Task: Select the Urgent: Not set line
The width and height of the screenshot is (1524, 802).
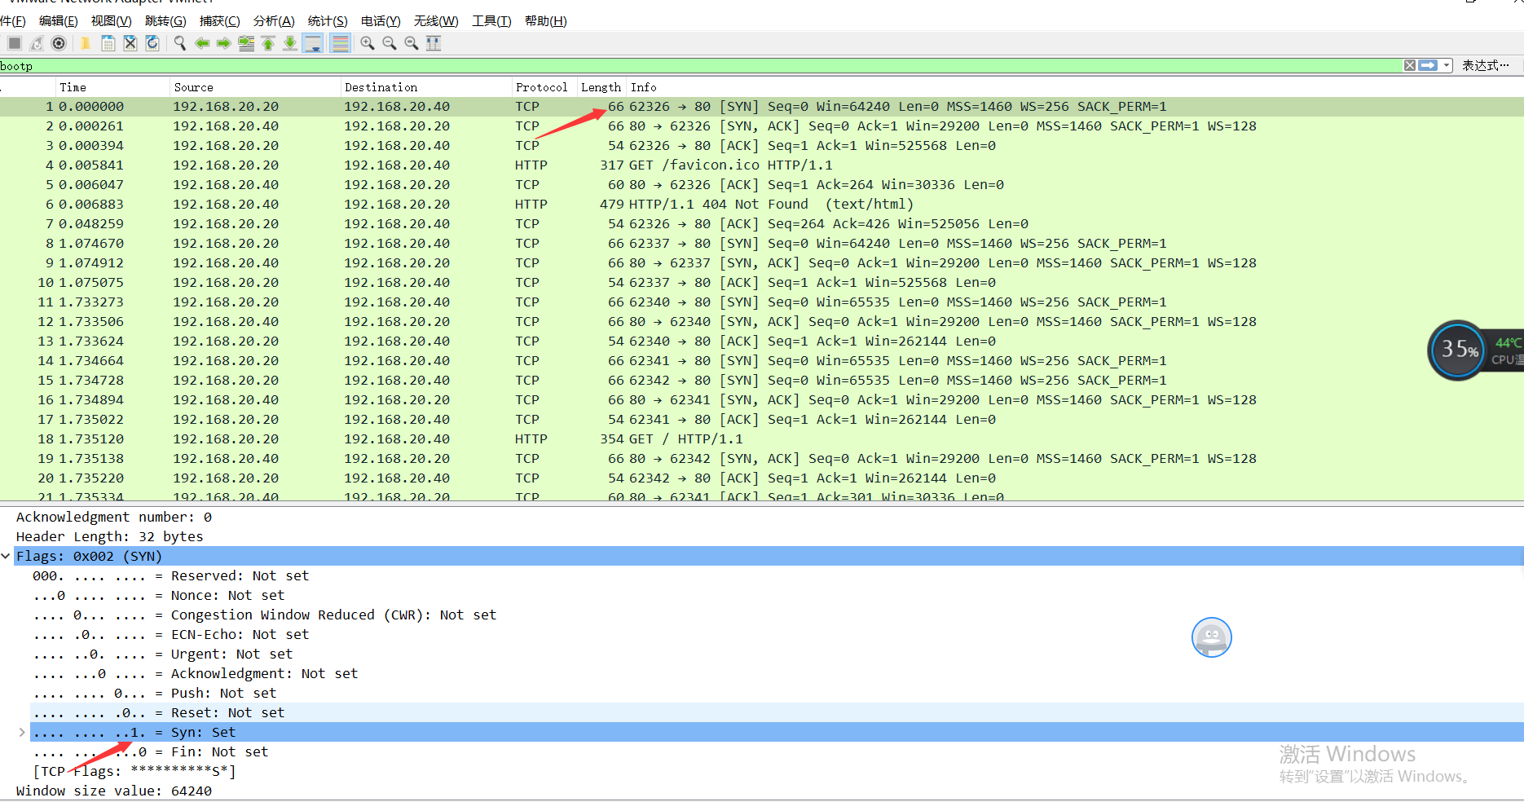Action: (162, 654)
